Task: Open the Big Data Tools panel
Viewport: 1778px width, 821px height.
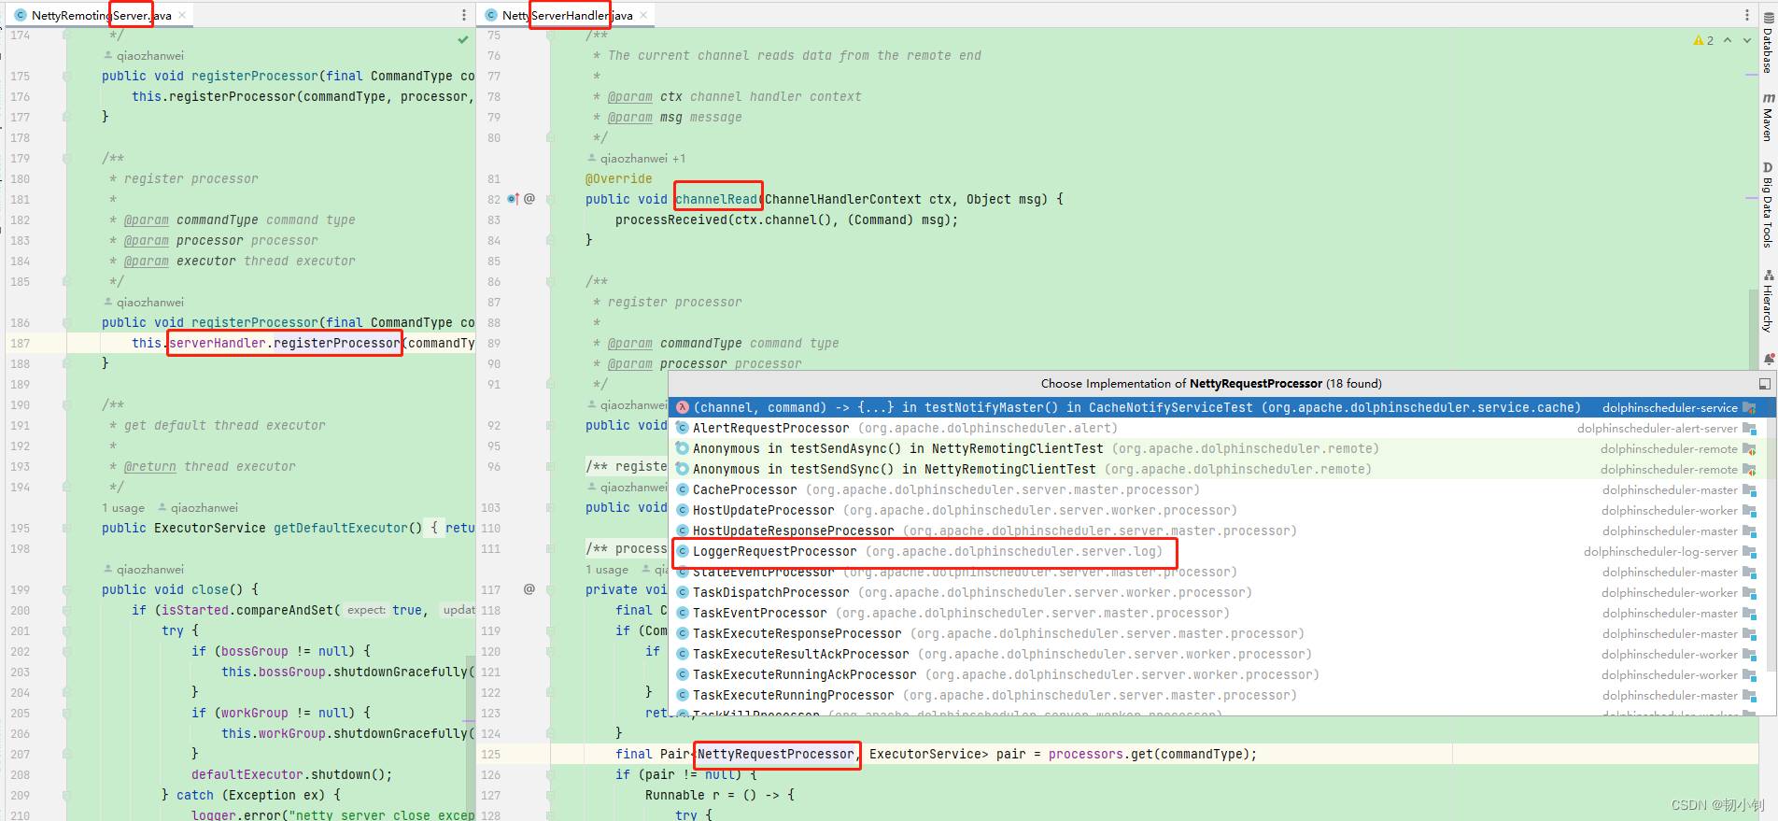Action: click(x=1768, y=205)
